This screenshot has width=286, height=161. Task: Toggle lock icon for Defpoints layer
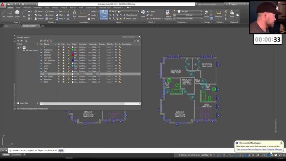tap(68, 63)
